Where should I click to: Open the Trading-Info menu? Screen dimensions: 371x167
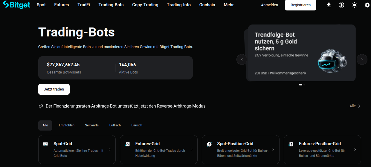pyautogui.click(x=179, y=5)
